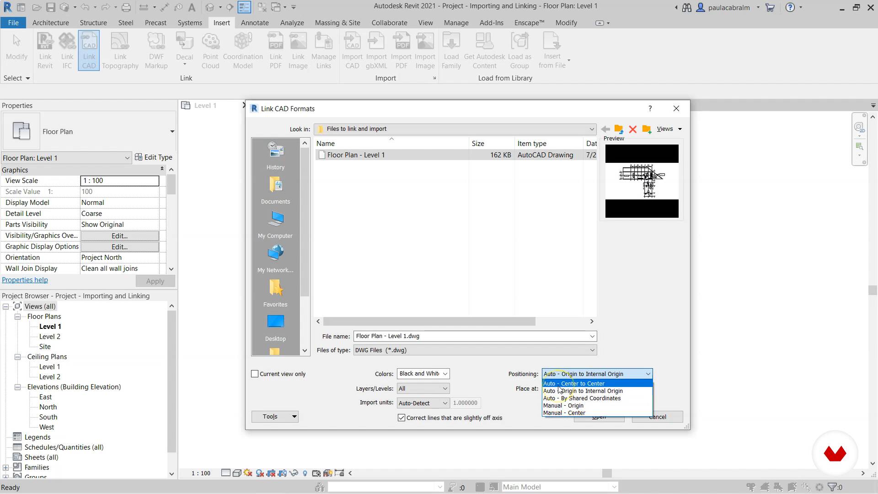Image resolution: width=878 pixels, height=494 pixels.
Task: Open My Computer in dialog sidebar
Action: pyautogui.click(x=275, y=225)
